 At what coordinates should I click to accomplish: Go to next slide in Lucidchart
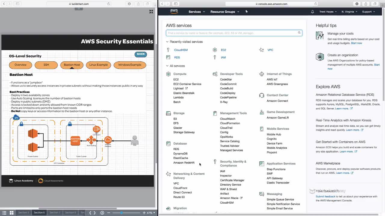point(95,213)
